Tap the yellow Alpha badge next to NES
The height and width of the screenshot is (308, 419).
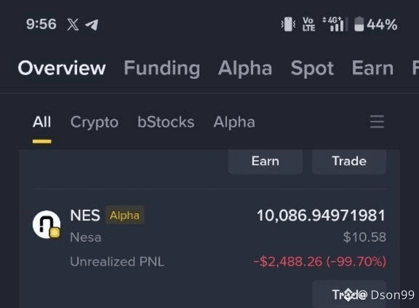(x=124, y=215)
